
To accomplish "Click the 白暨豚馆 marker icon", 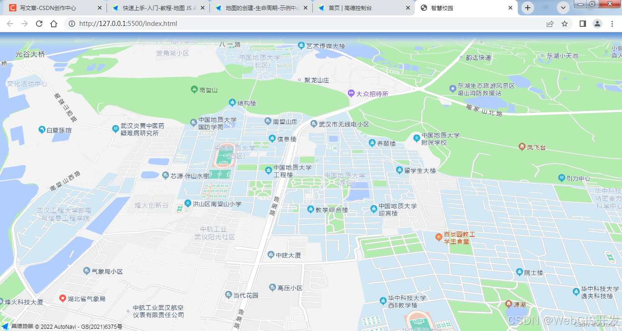I will (x=42, y=130).
